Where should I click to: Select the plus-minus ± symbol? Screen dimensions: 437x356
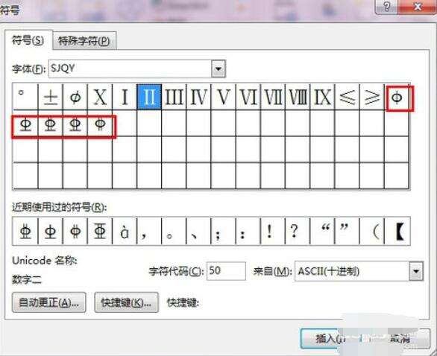tap(51, 97)
